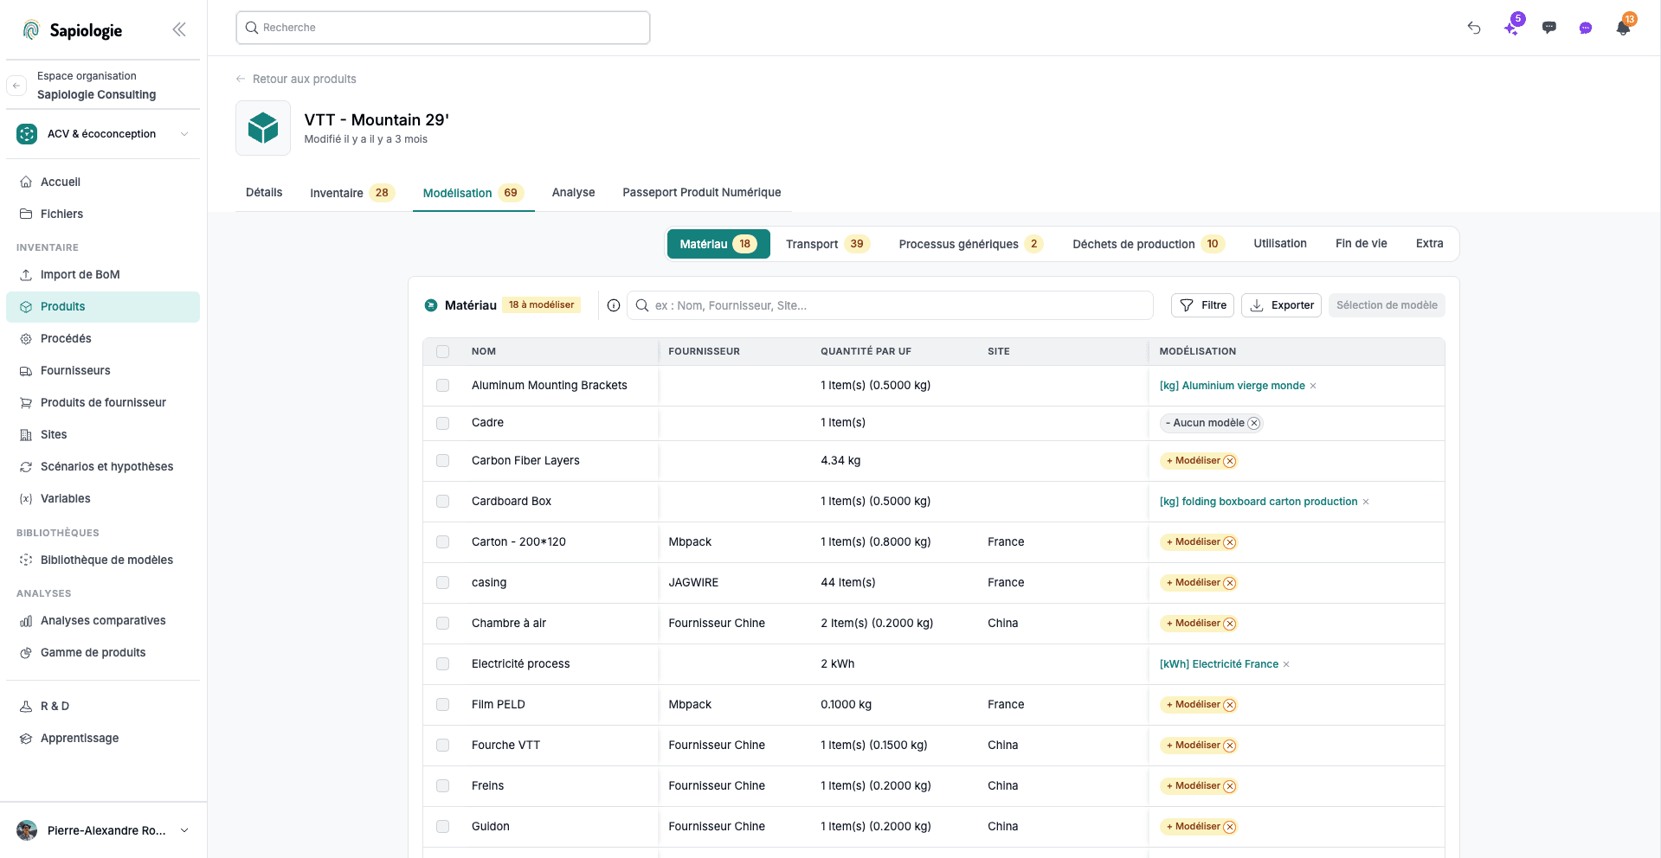Viewport: 1661px width, 858px height.
Task: Open Analyses comparatives
Action: 103,620
